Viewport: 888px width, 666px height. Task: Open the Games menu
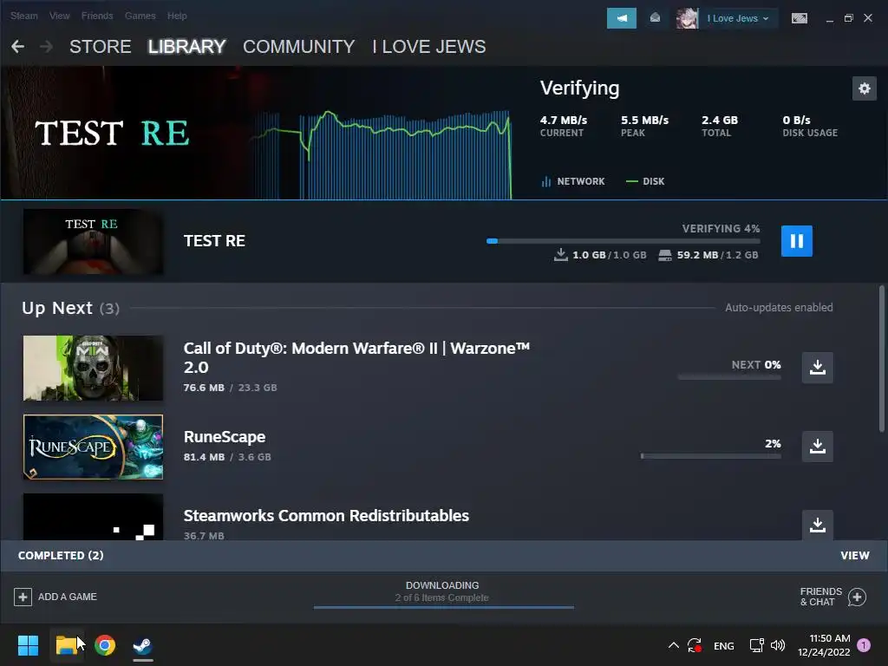point(140,16)
